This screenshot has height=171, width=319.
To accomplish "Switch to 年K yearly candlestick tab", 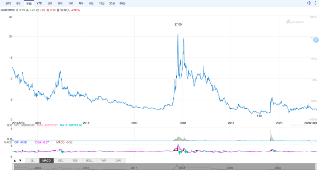I will pyautogui.click(x=81, y=4).
